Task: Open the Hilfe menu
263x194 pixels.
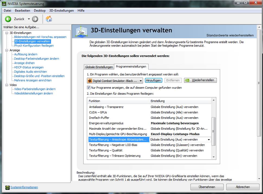Action: [x=81, y=11]
